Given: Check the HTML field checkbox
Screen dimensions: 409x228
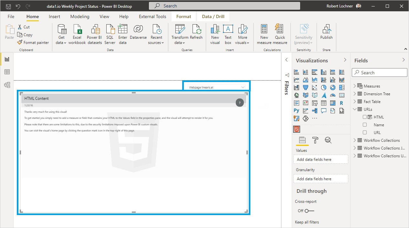Looking at the screenshot, I should point(365,117).
